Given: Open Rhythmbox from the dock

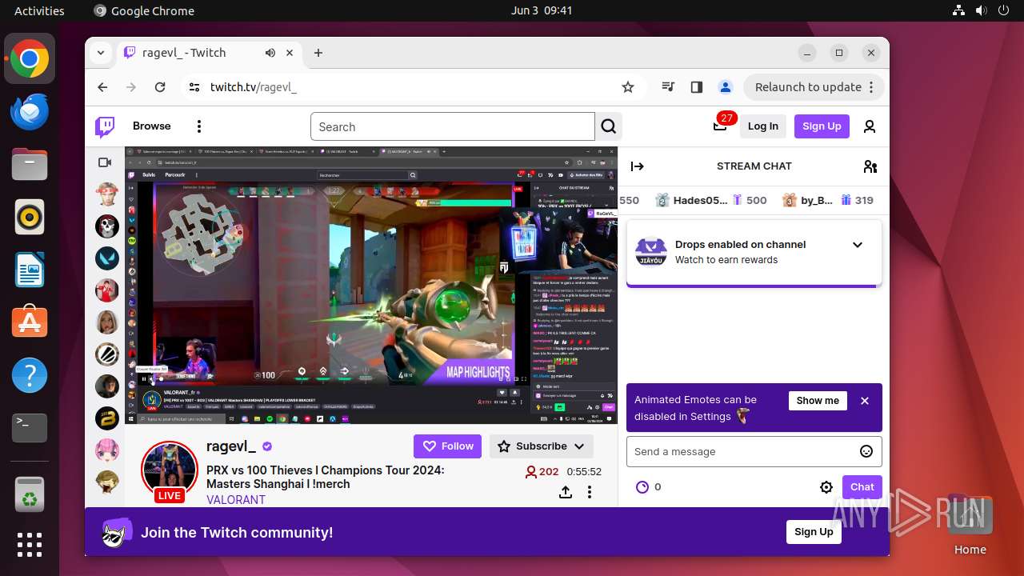Looking at the screenshot, I should coord(30,217).
